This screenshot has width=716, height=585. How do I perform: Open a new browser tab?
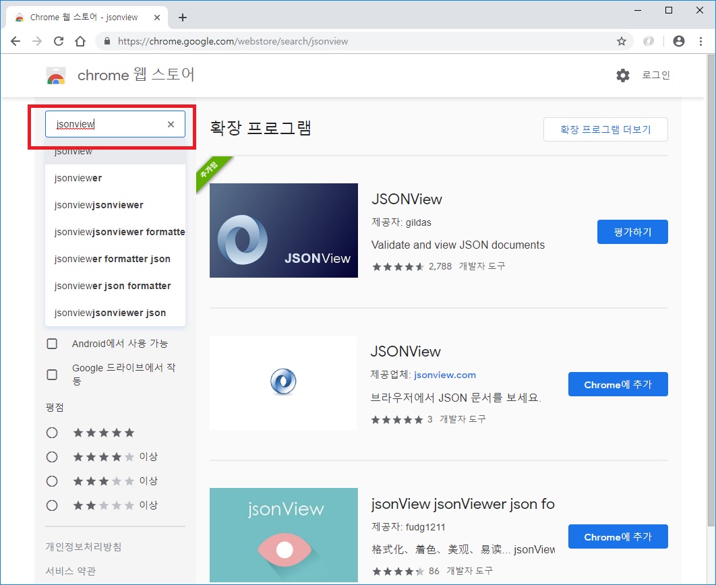click(x=183, y=18)
